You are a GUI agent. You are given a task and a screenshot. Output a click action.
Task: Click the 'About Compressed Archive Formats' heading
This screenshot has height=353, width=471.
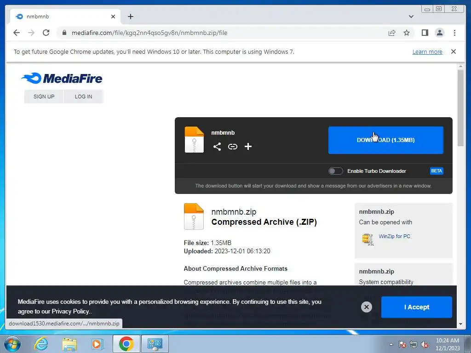pyautogui.click(x=235, y=268)
